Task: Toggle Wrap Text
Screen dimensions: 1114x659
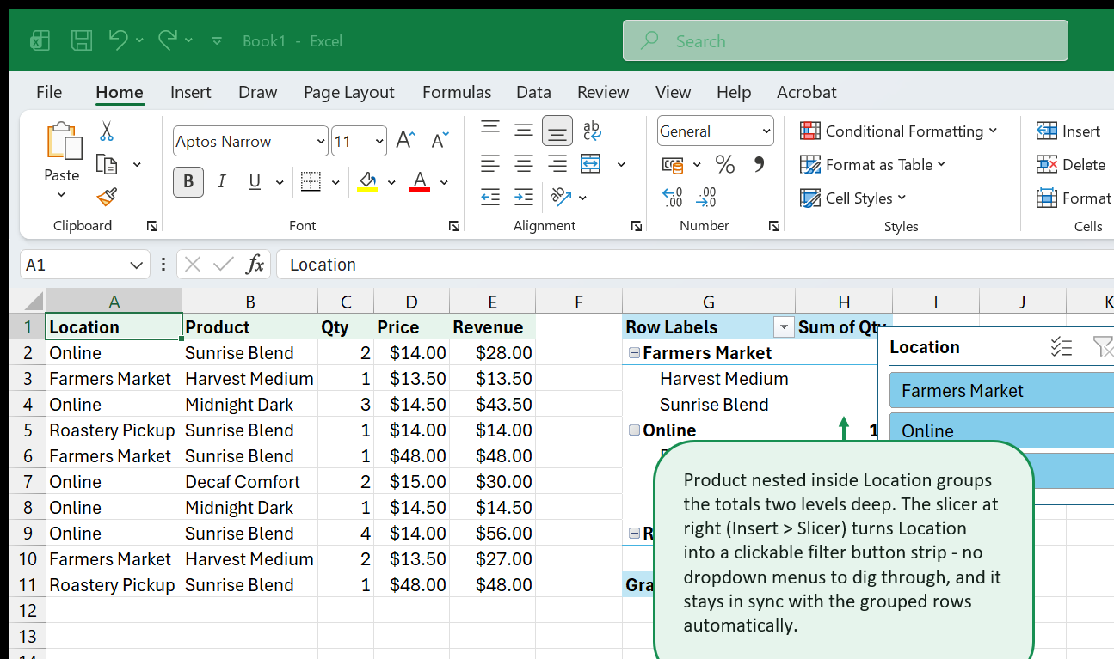Action: pyautogui.click(x=592, y=130)
